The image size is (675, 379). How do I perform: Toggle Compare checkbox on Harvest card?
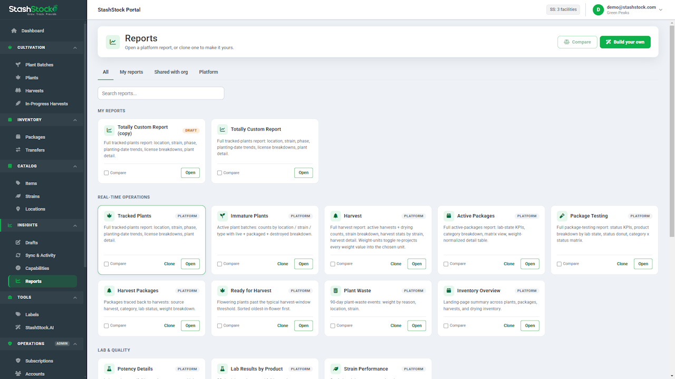(x=333, y=264)
